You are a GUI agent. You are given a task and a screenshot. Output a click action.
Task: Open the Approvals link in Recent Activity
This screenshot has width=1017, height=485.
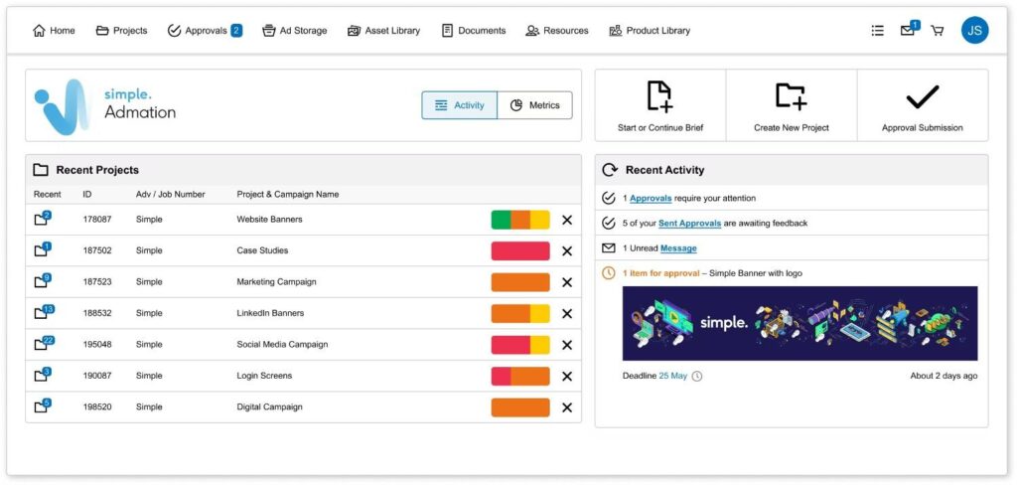651,199
